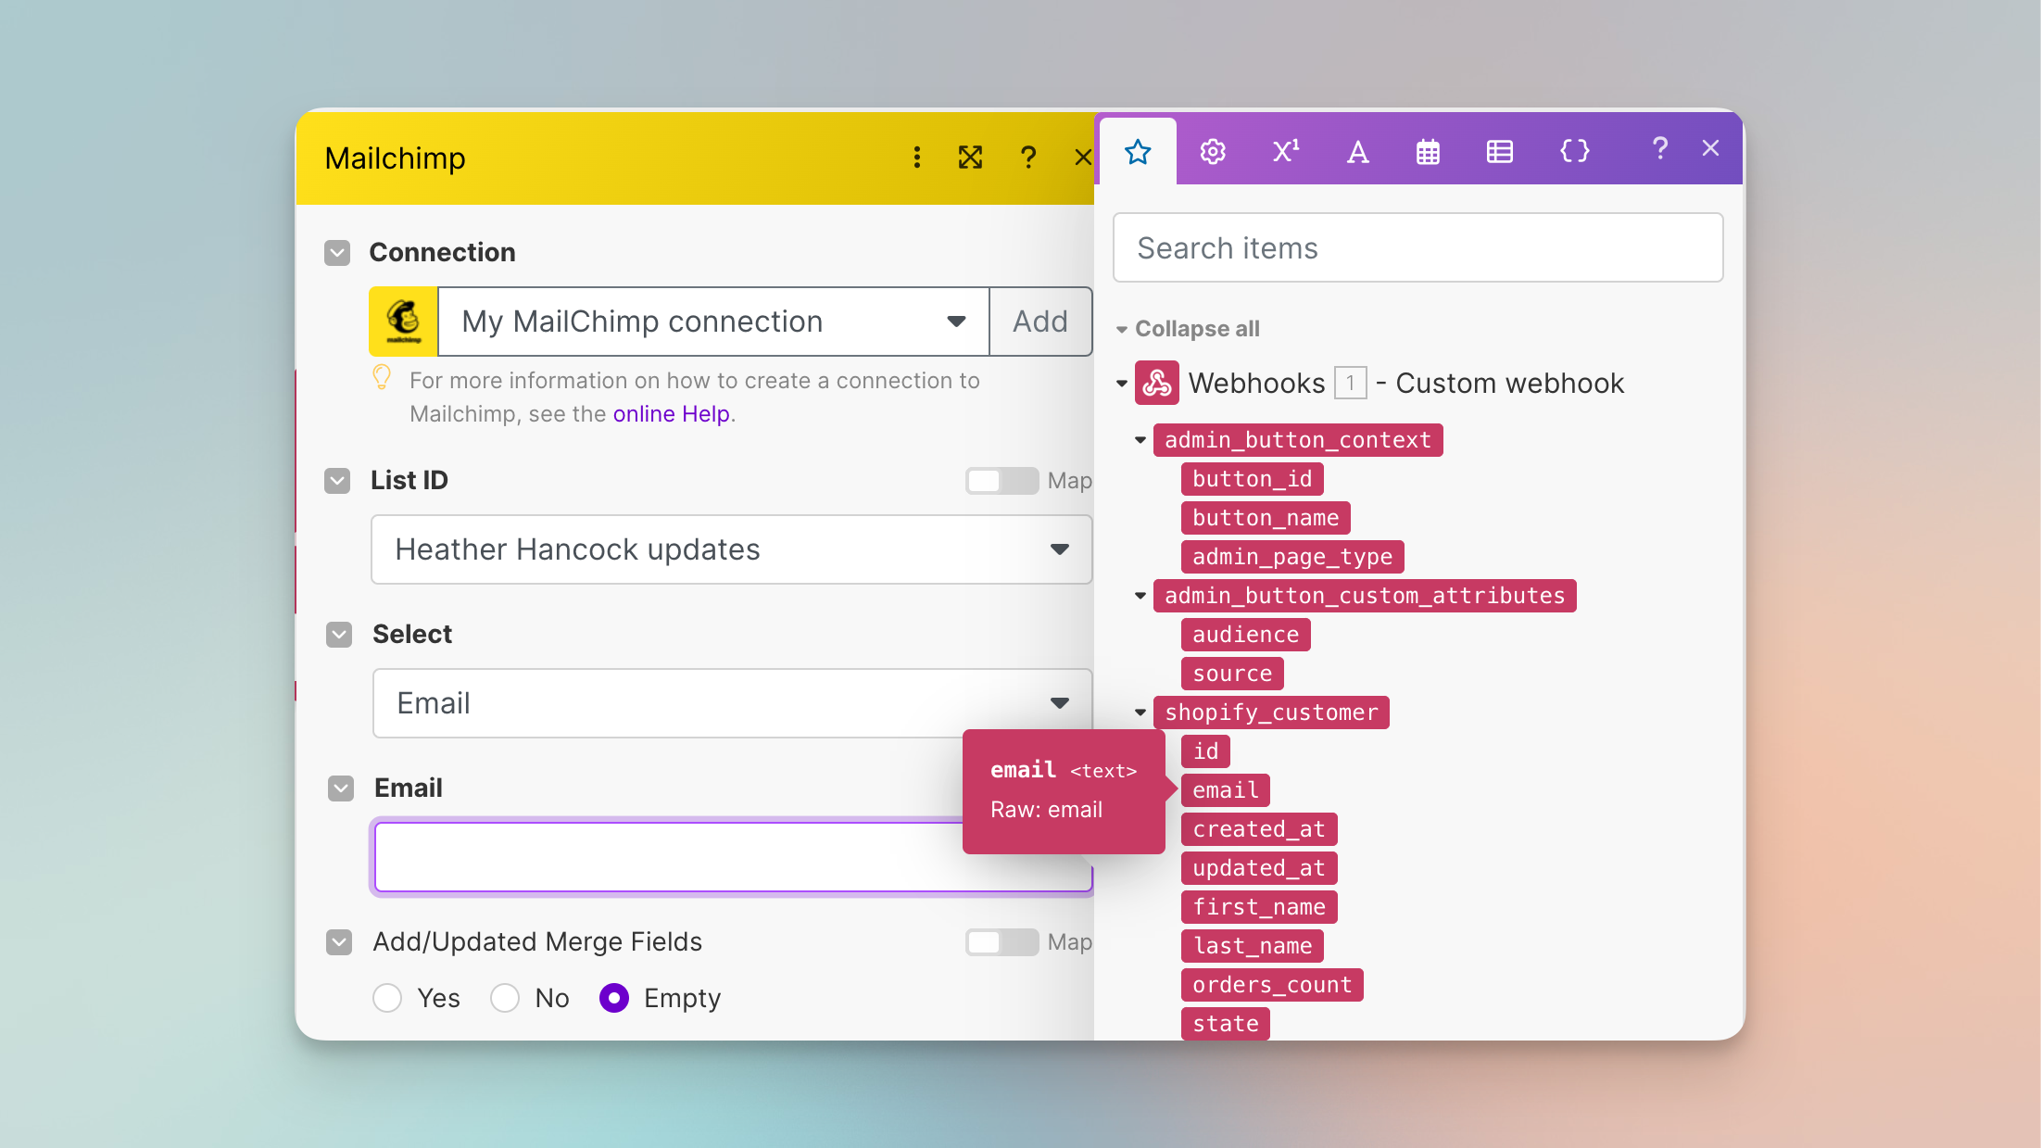Open the array functions table tab
This screenshot has width=2041, height=1148.
(x=1499, y=151)
